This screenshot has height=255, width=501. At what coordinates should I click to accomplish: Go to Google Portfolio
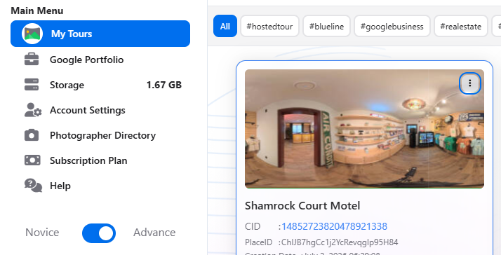click(100, 60)
